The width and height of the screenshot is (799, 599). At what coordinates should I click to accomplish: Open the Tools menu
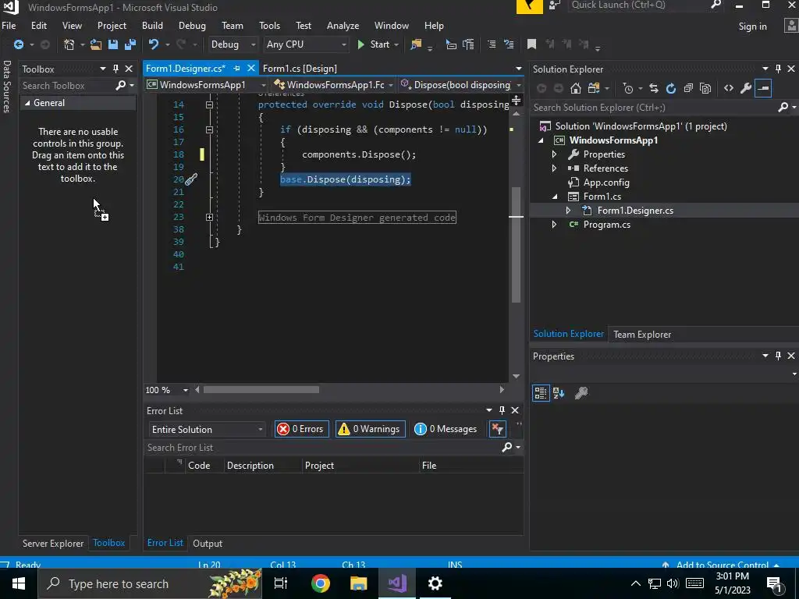(x=269, y=26)
